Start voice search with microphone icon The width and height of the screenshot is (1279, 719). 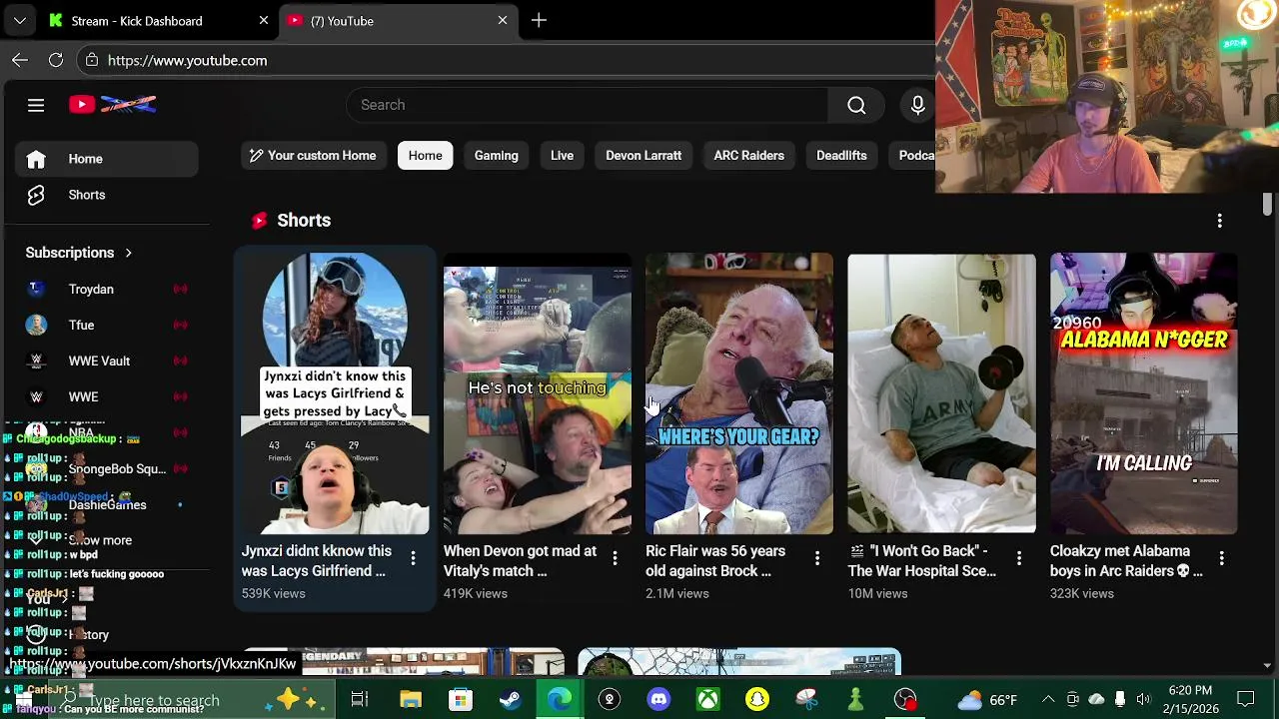[x=917, y=105]
